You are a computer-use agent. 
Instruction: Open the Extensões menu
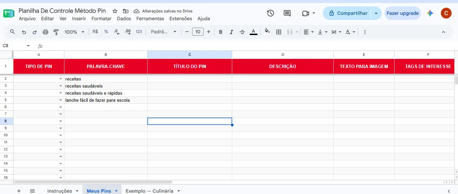click(x=181, y=19)
